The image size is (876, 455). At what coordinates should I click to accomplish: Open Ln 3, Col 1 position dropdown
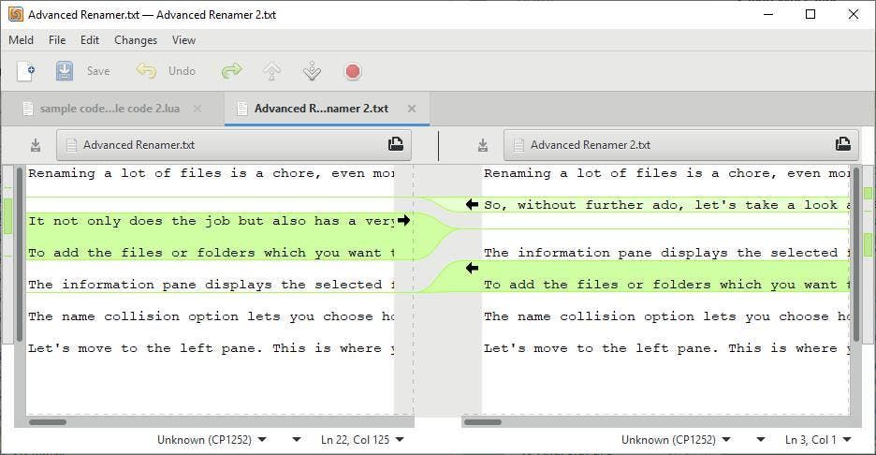coord(818,440)
